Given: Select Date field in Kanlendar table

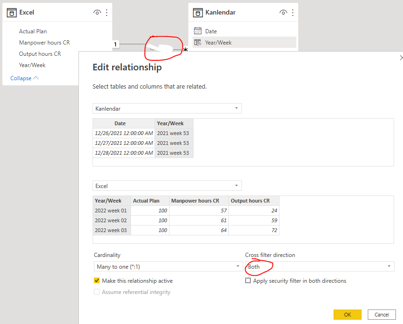Looking at the screenshot, I should tap(244, 31).
